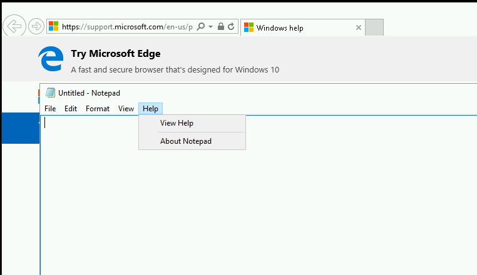Click the browser Forward arrow button
Screen dimensions: 477x275
[36, 26]
